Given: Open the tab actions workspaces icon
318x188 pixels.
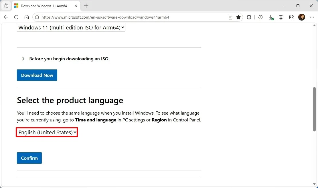Looking at the screenshot, I should tap(6, 6).
